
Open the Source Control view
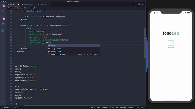point(3,18)
